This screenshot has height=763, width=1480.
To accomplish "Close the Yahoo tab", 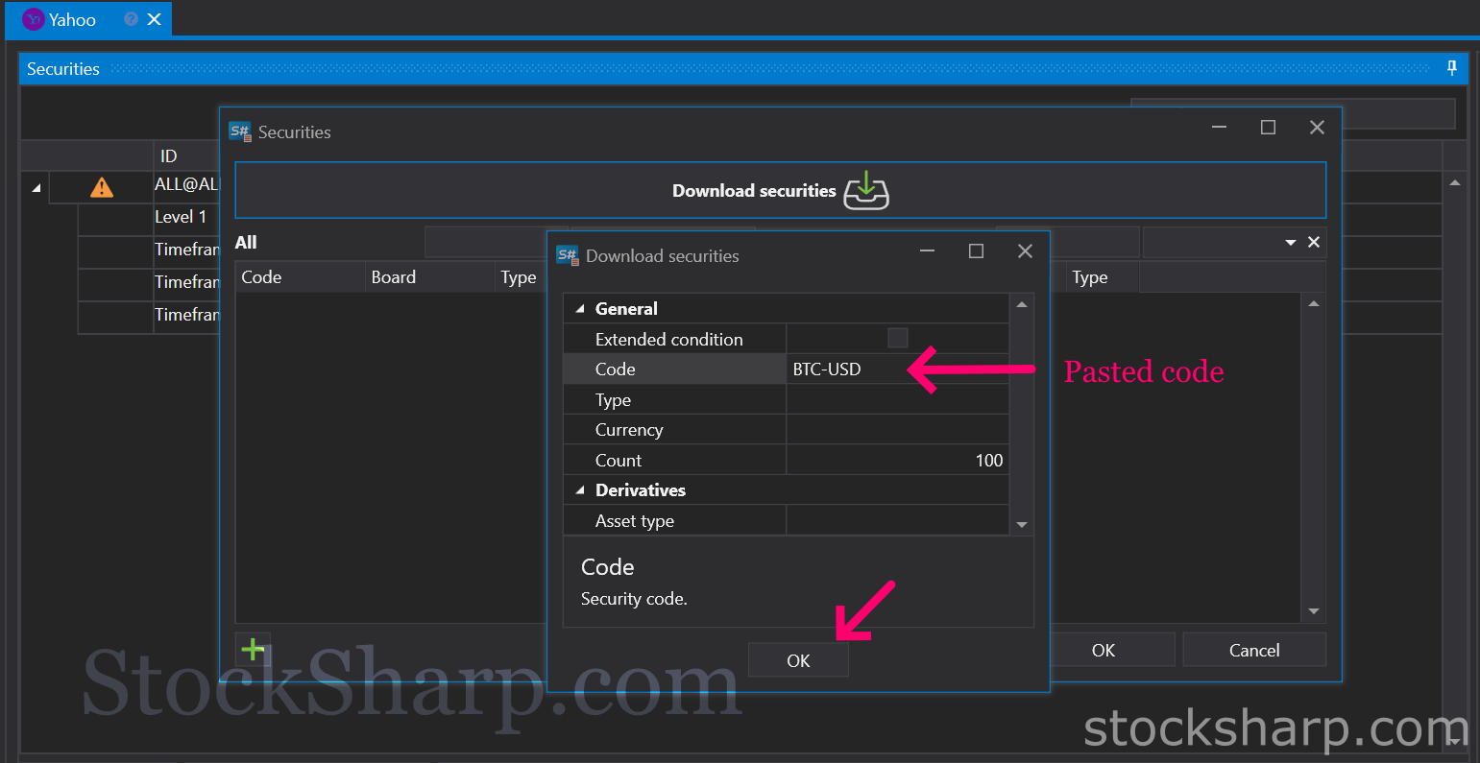I will pyautogui.click(x=154, y=19).
